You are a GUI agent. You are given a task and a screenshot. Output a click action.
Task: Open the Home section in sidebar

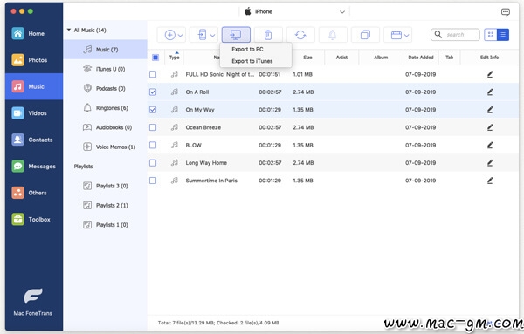[x=33, y=34]
